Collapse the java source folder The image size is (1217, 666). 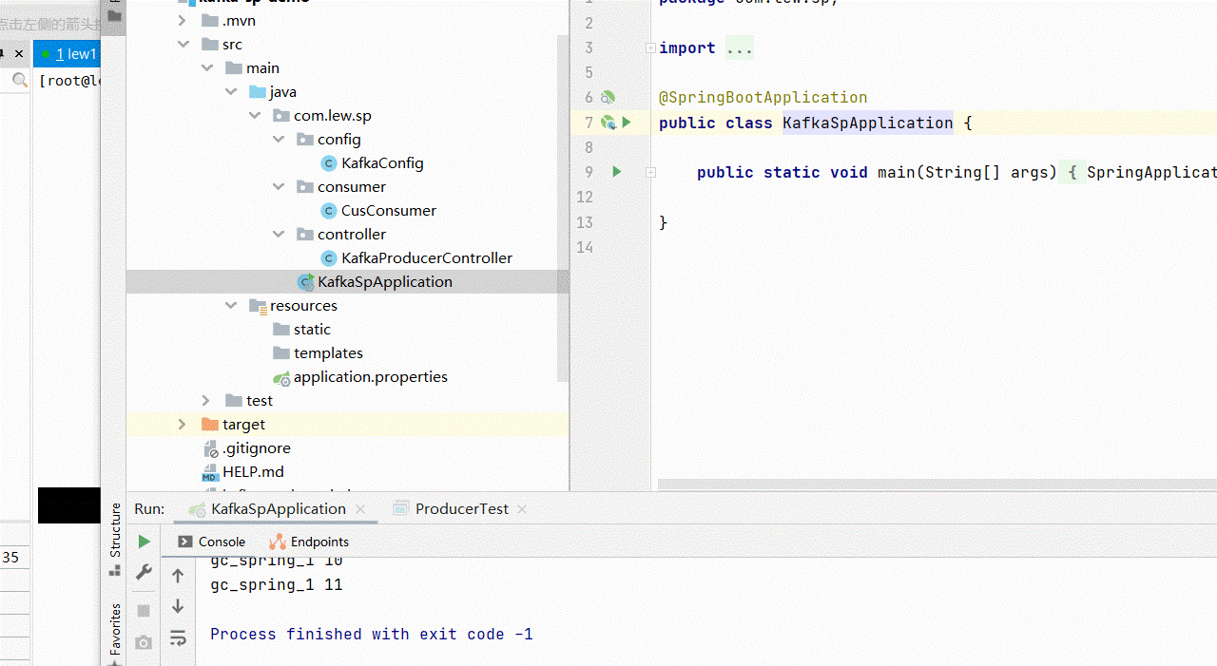231,92
